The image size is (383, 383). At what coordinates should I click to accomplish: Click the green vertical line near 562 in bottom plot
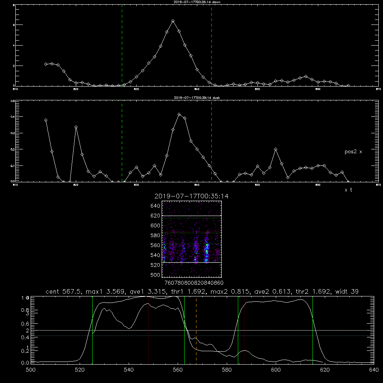(x=185, y=330)
